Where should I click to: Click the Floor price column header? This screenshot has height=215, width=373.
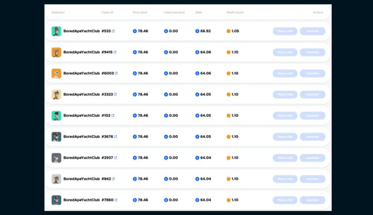[x=140, y=12]
